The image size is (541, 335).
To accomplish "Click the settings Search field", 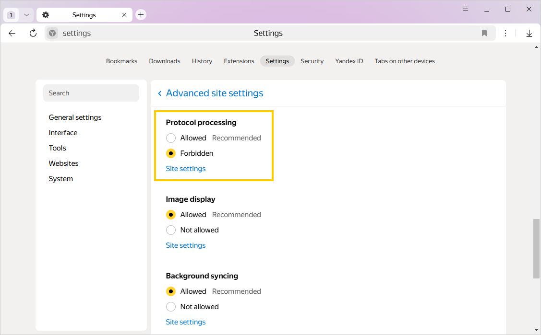I will tap(91, 93).
